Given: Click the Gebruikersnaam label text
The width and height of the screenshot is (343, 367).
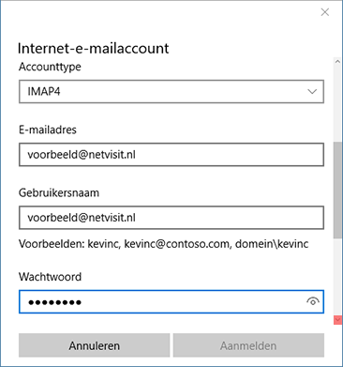Looking at the screenshot, I should pyautogui.click(x=59, y=192).
